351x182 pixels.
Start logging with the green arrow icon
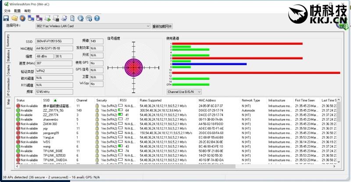click(48, 18)
